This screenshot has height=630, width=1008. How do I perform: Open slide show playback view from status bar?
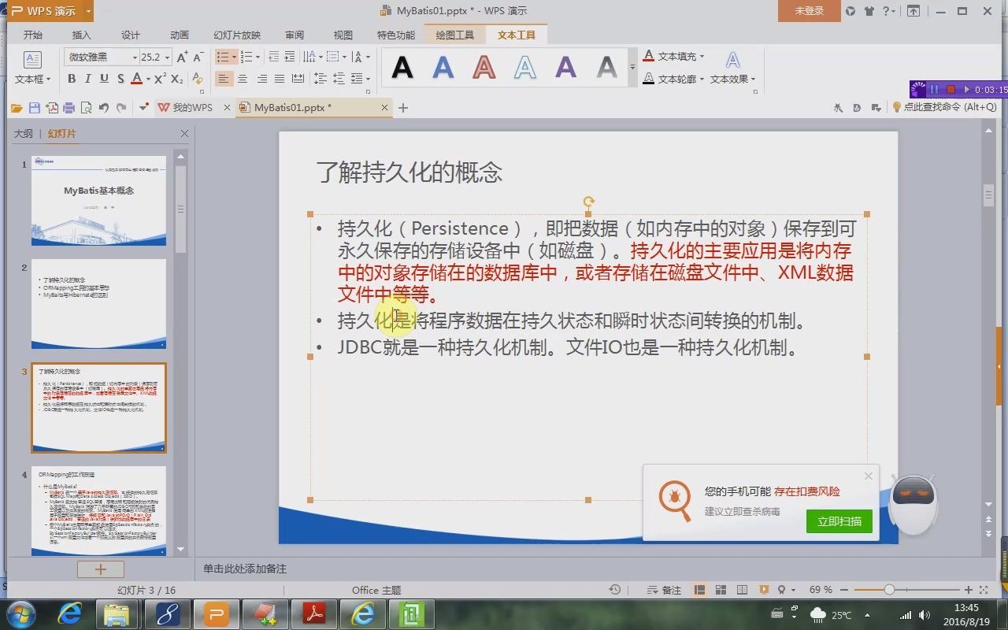point(763,589)
